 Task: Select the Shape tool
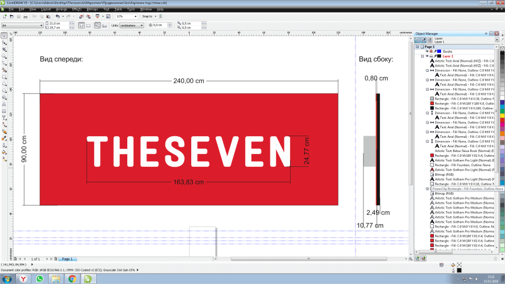point(4,43)
